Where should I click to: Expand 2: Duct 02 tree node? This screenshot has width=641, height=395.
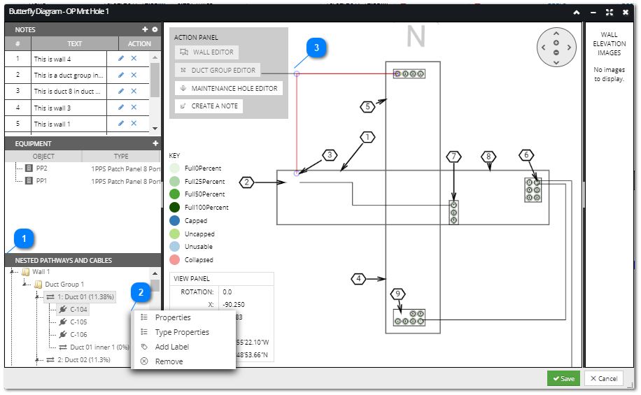(37, 360)
